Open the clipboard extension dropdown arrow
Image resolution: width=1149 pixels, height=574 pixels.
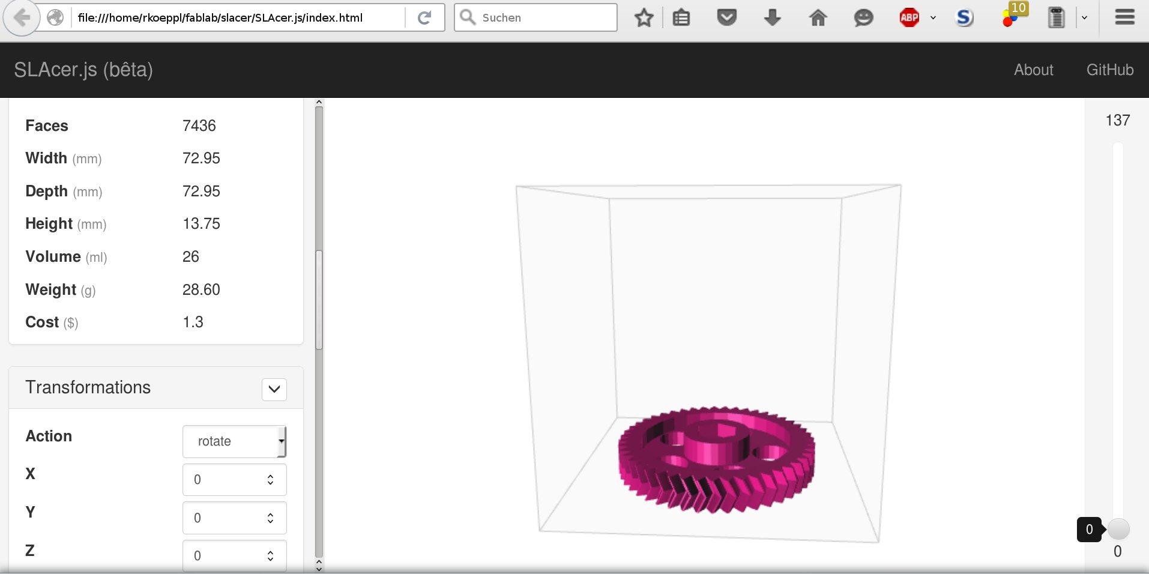pyautogui.click(x=1084, y=18)
